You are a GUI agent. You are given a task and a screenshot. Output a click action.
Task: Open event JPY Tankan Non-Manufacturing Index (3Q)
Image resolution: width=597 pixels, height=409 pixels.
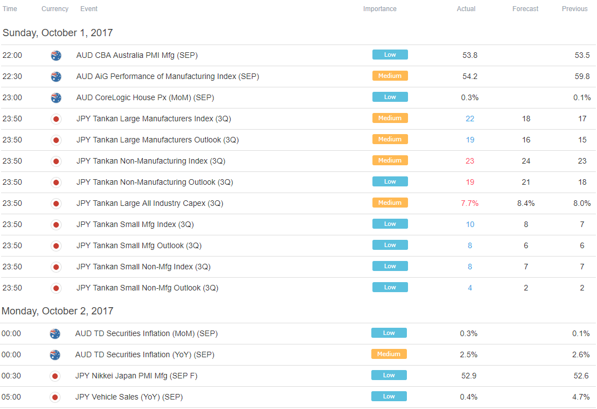coord(151,161)
